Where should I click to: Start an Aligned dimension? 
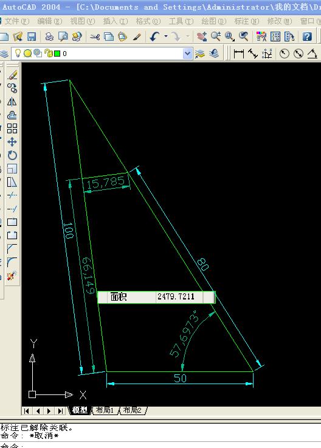pyautogui.click(x=253, y=54)
